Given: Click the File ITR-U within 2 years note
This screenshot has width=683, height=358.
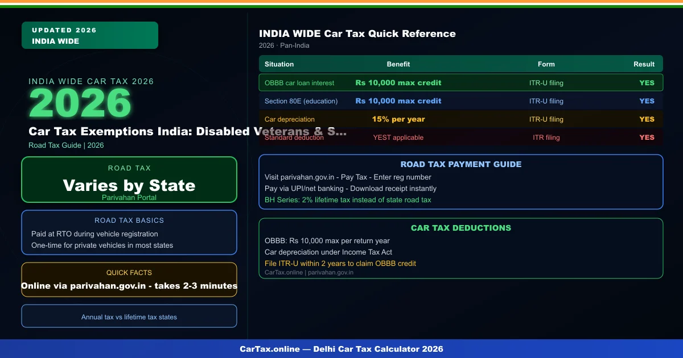Looking at the screenshot, I should [x=340, y=263].
